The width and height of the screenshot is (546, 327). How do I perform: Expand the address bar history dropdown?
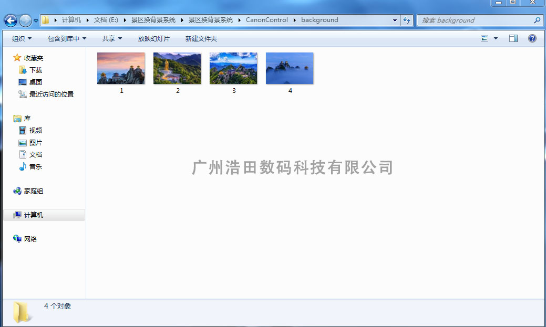tap(395, 20)
